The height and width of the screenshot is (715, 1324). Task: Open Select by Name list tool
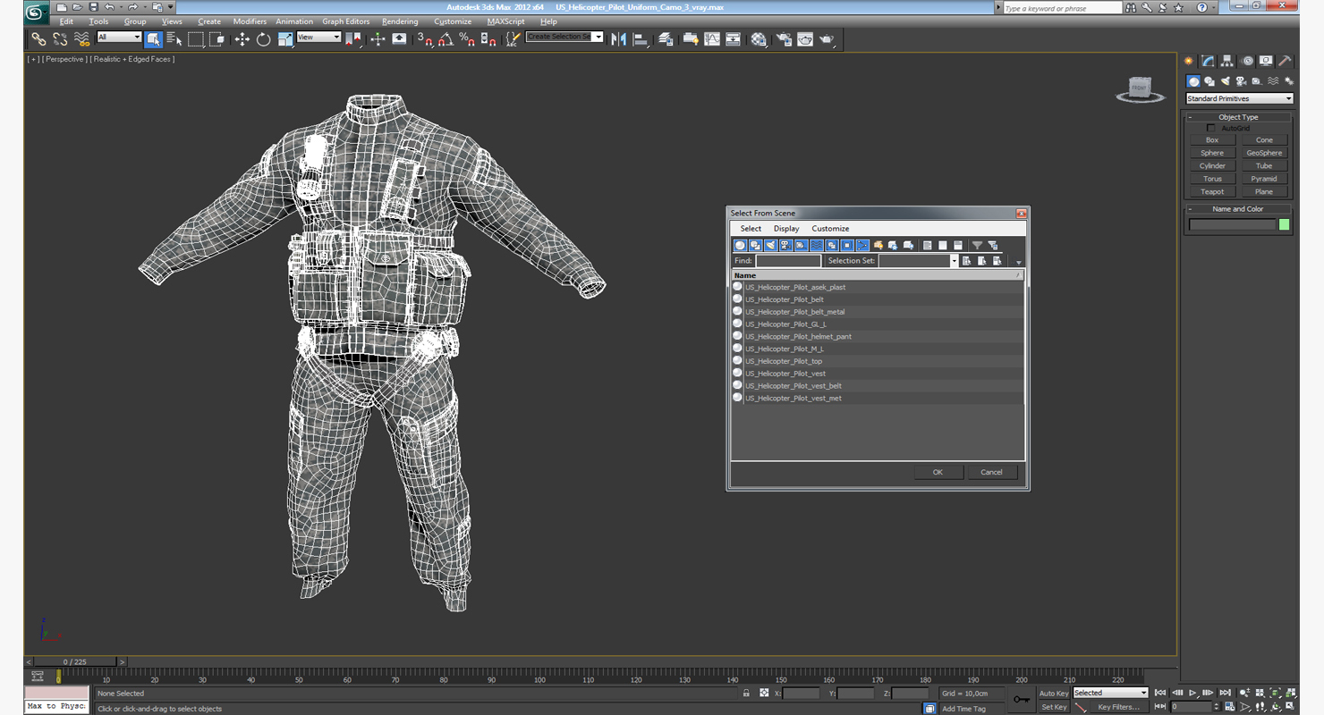point(174,39)
